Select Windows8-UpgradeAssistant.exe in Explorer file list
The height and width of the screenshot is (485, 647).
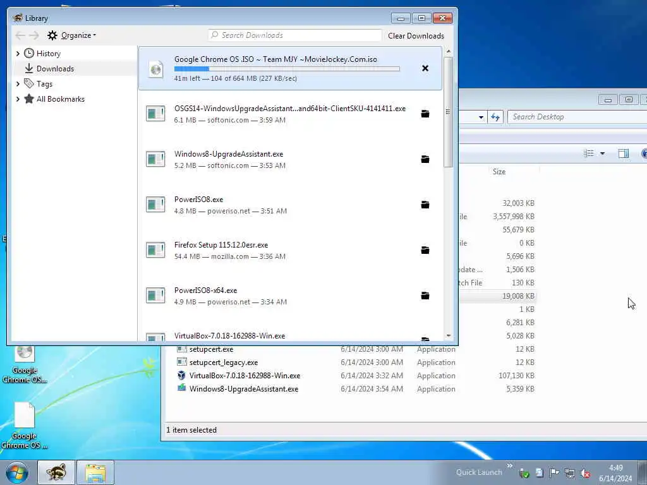point(244,389)
